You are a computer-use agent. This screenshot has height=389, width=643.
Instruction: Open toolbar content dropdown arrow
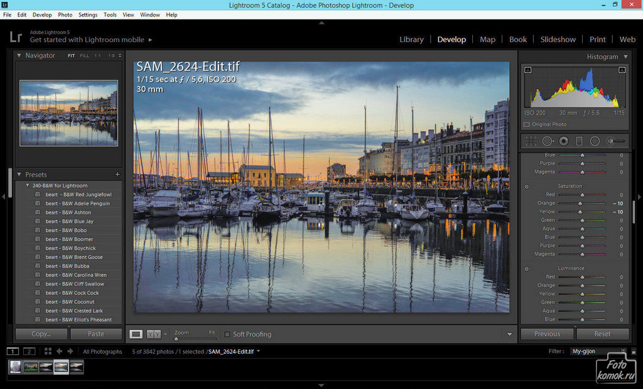click(x=509, y=334)
